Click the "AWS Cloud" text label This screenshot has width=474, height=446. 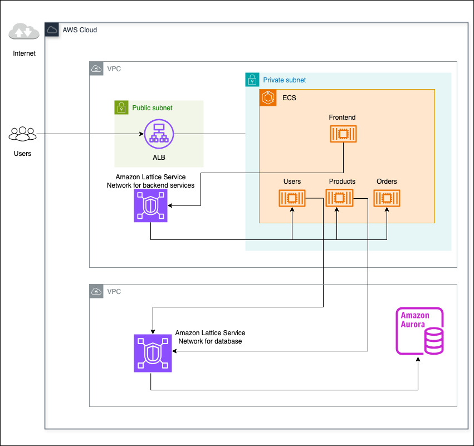point(80,30)
